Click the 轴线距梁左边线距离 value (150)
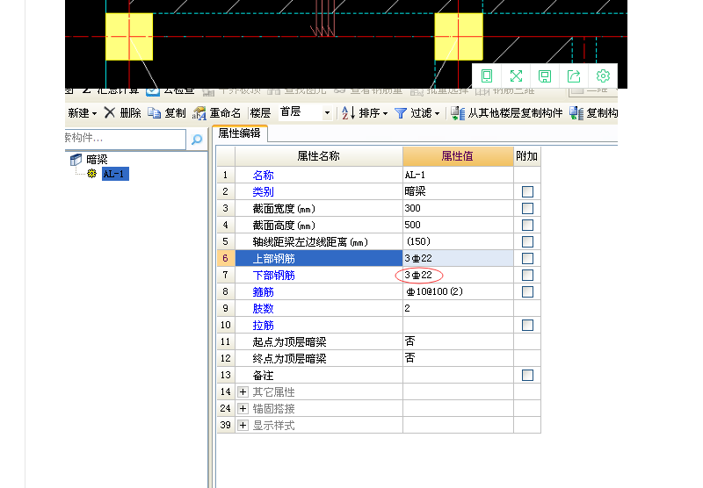The width and height of the screenshot is (703, 488). point(418,241)
